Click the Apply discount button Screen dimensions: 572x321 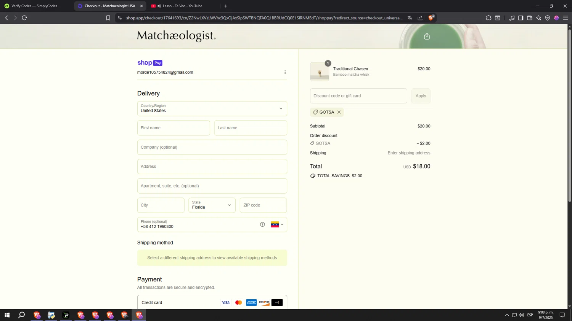[421, 96]
